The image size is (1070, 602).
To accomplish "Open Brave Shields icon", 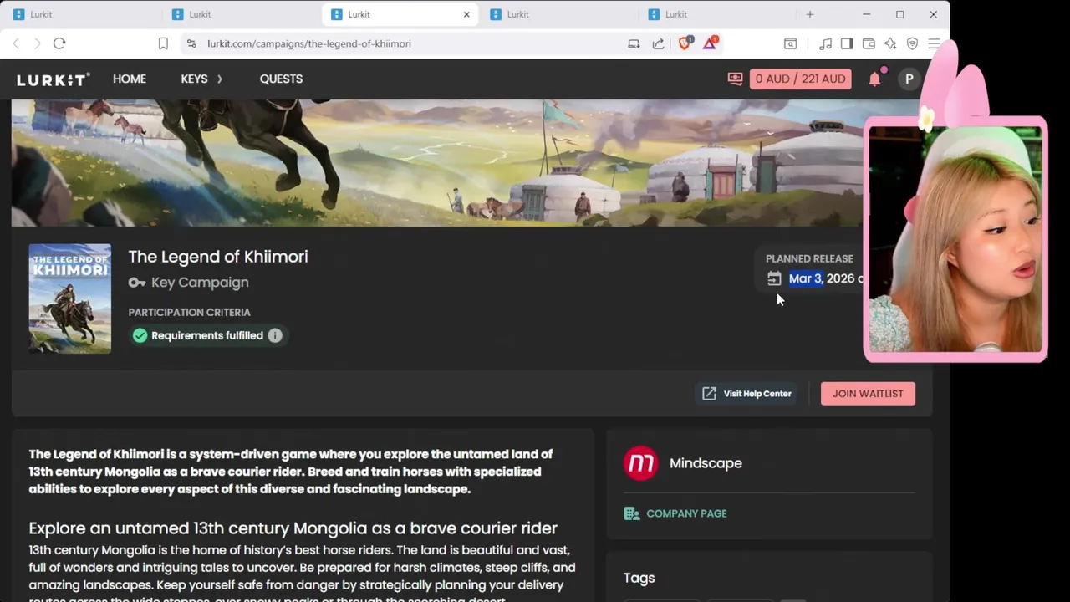I will pos(685,43).
